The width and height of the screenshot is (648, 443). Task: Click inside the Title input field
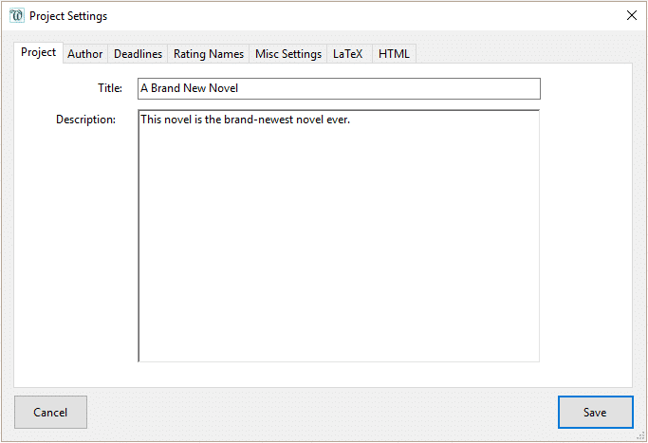(380, 88)
